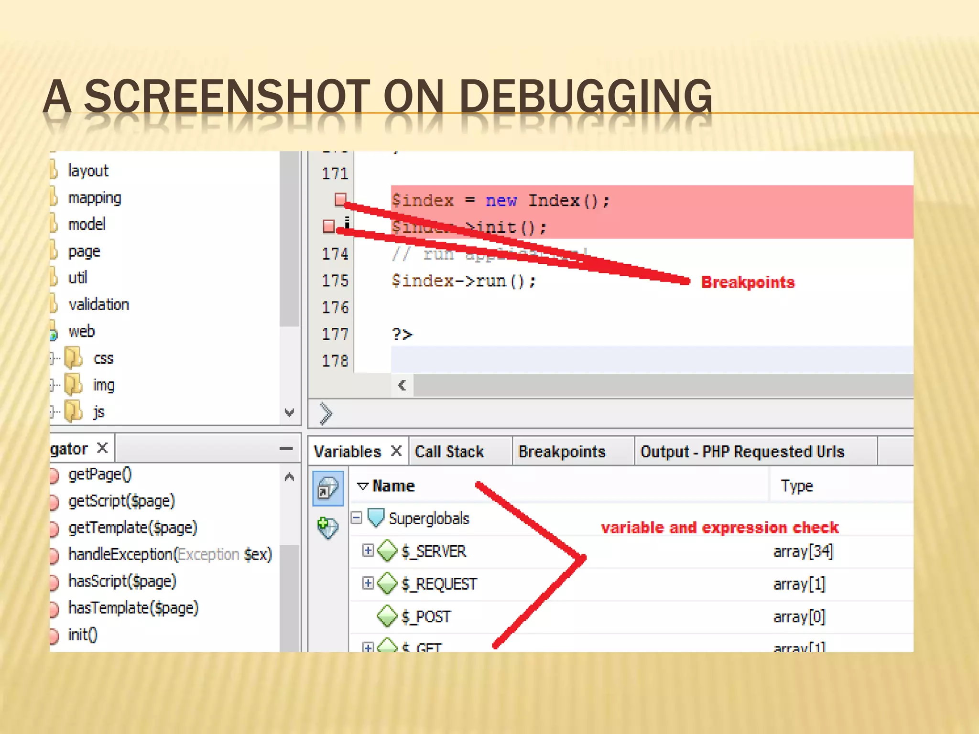Expand the $_REQUEST variable

368,583
